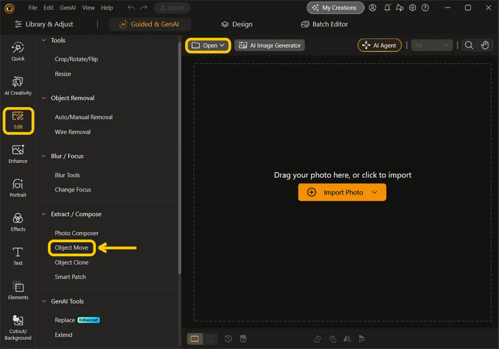Flip the photo vertically
This screenshot has width=499, height=349.
(x=362, y=339)
